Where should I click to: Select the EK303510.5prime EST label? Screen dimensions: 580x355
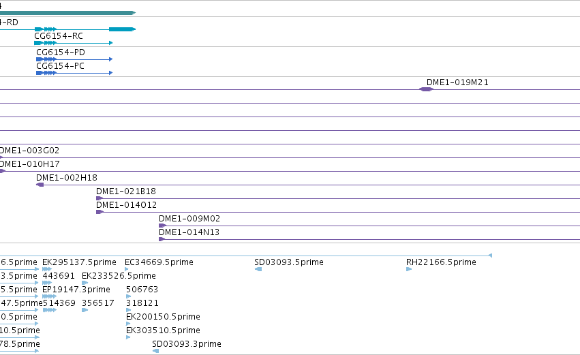[x=163, y=330]
